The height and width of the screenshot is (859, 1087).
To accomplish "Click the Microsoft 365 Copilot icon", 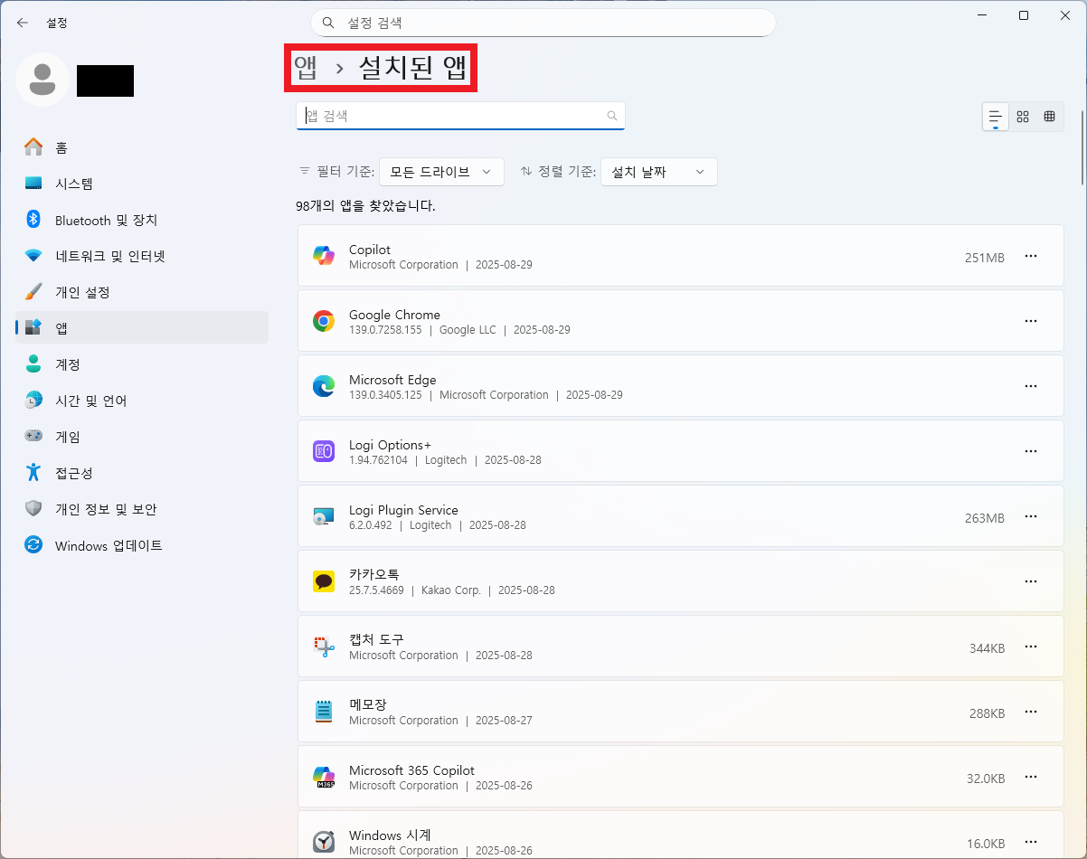I will [324, 777].
